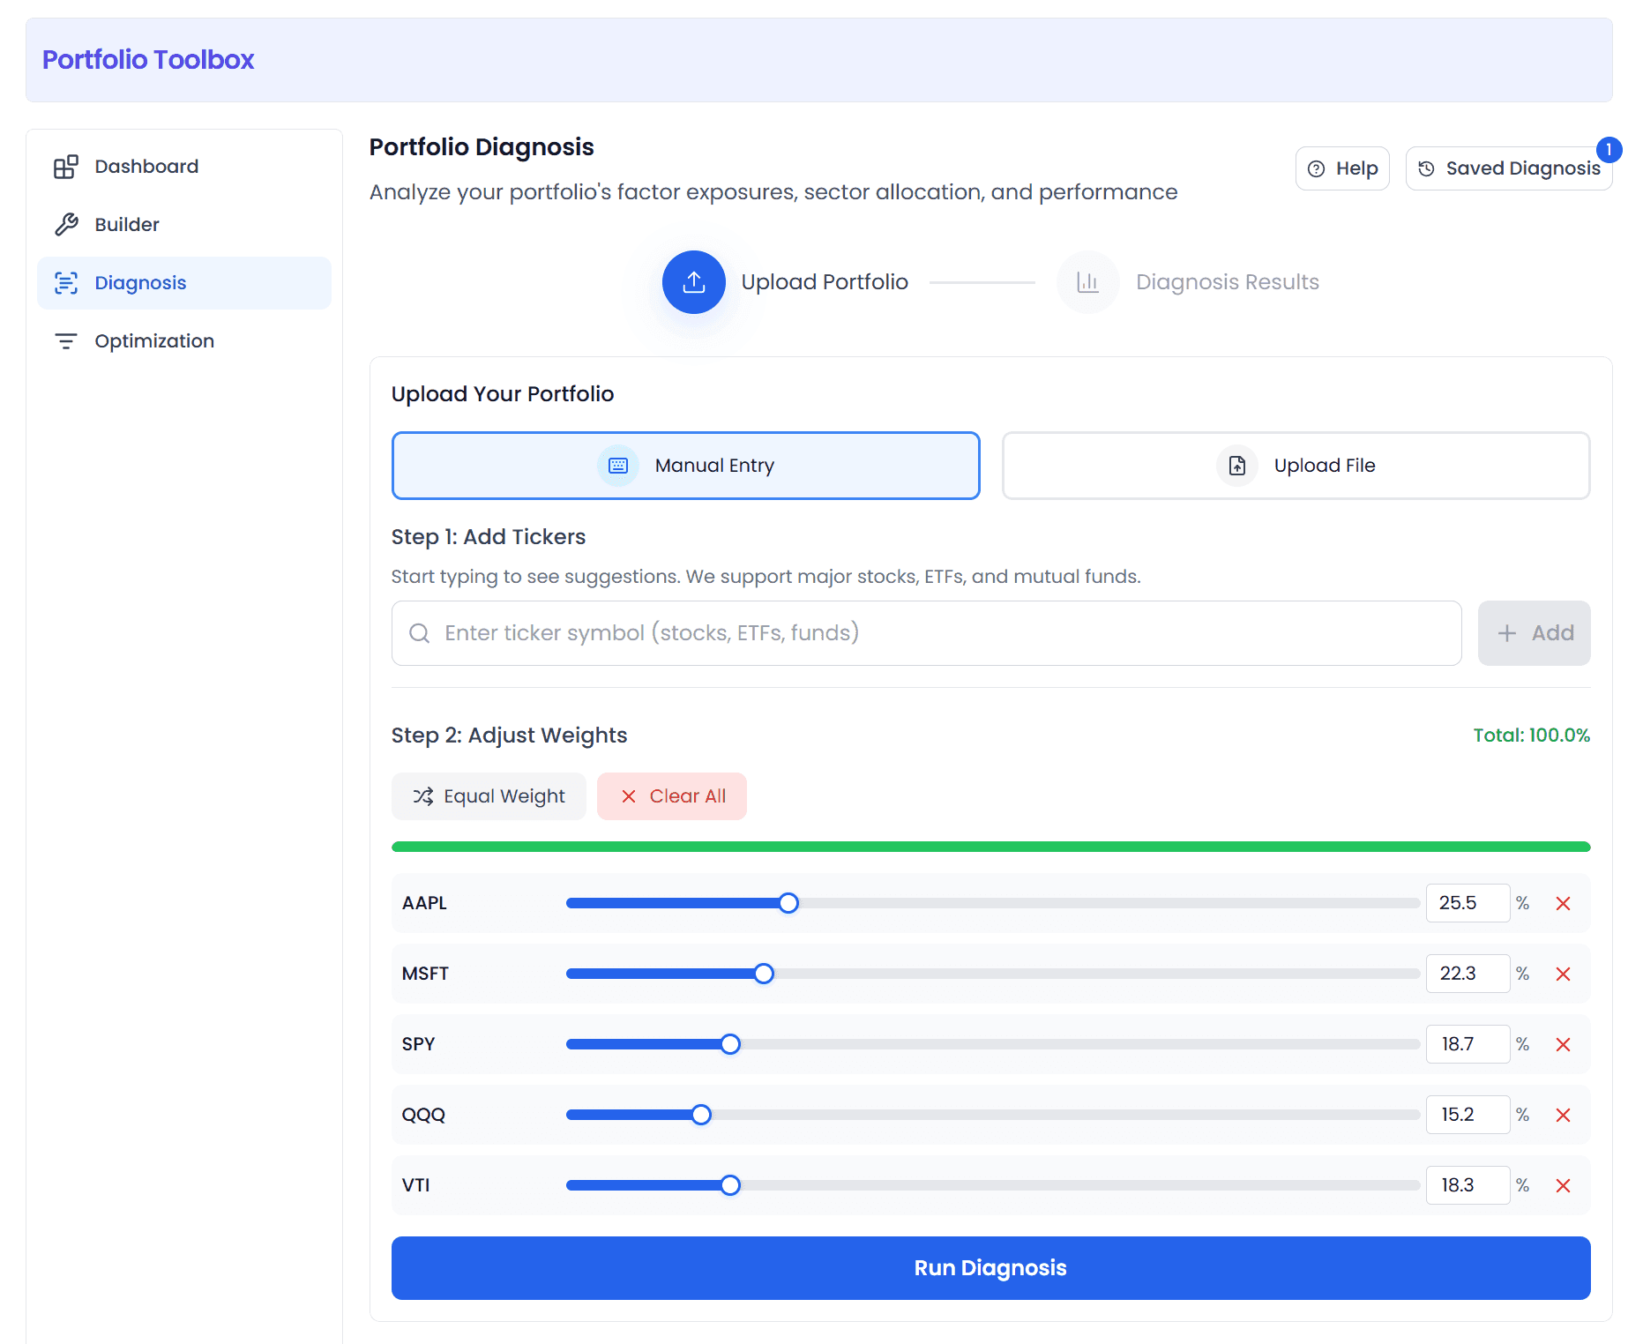Viewport: 1643px width, 1344px height.
Task: Click the SPY weight percentage field
Action: coord(1467,1044)
